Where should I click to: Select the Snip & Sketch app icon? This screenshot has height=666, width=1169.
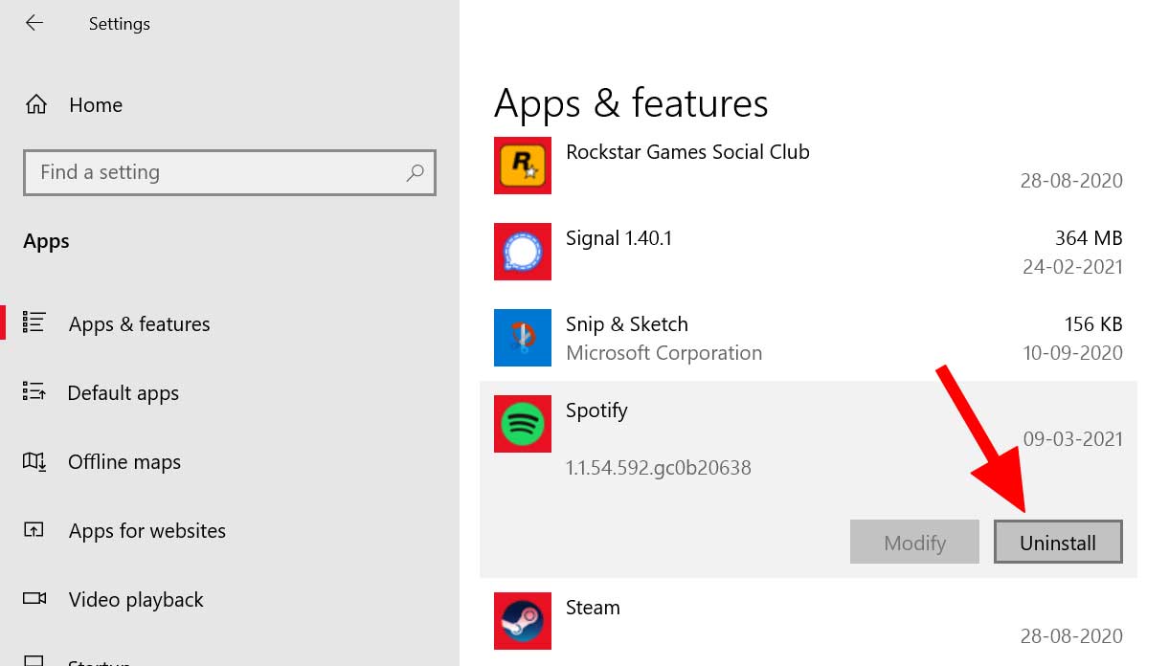pyautogui.click(x=523, y=338)
